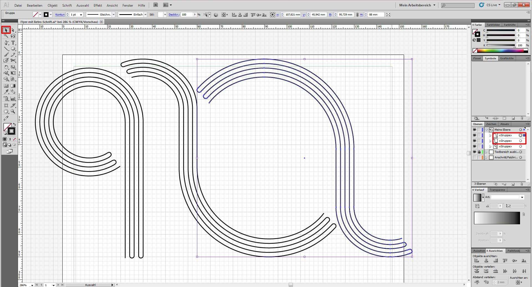Choose the Magic Wand tool
Screen dimensions: 532x287
pos(6,36)
